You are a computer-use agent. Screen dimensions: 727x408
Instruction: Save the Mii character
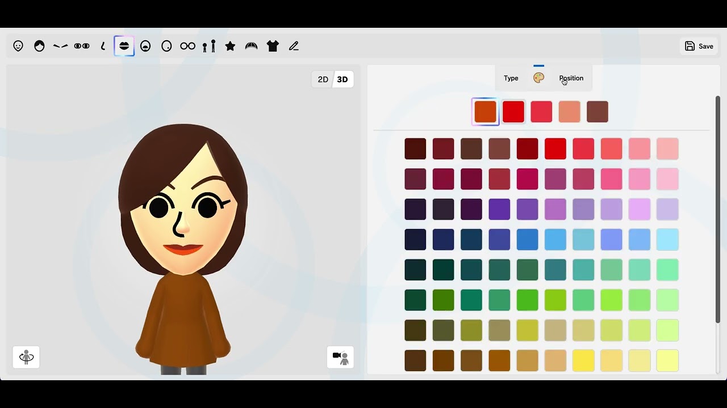click(699, 46)
